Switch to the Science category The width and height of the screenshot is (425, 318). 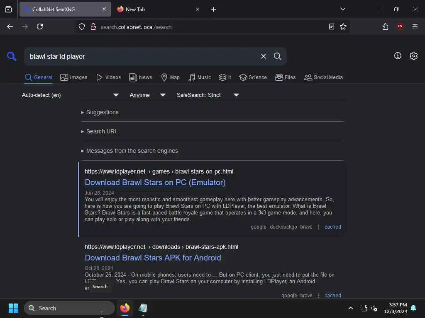pos(253,77)
